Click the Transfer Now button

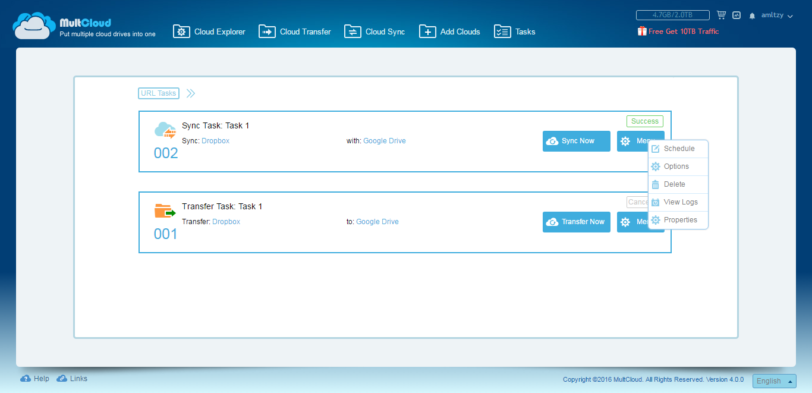(577, 222)
